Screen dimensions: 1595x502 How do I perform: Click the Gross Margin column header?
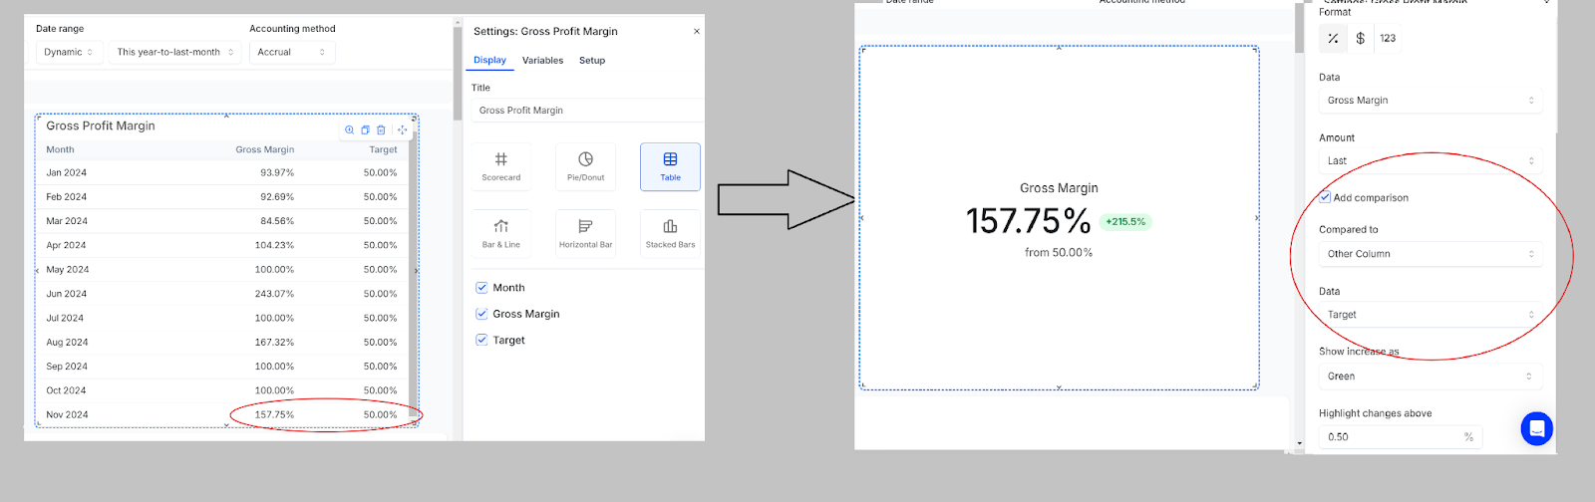pos(265,149)
